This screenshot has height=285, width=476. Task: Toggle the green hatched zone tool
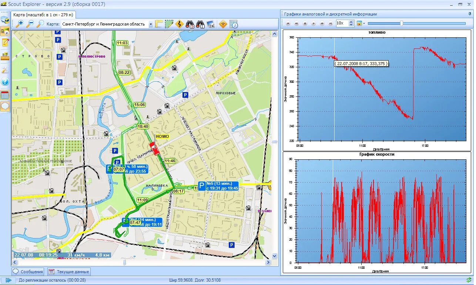[169, 24]
